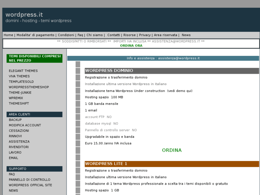Open Wordpressthemeshop link

point(29,87)
